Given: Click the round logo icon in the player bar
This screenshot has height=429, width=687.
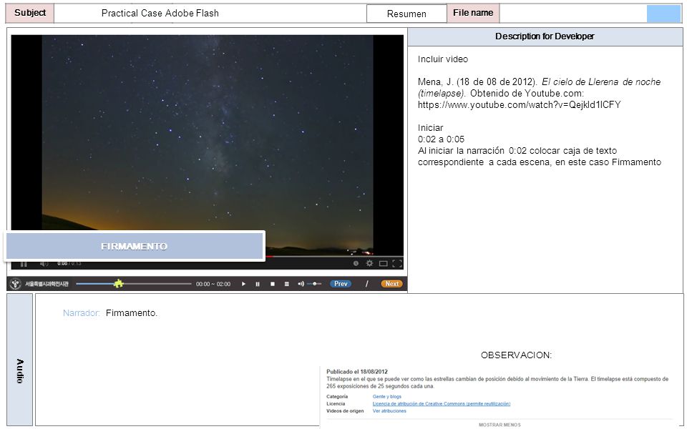Looking at the screenshot, I should pyautogui.click(x=16, y=284).
